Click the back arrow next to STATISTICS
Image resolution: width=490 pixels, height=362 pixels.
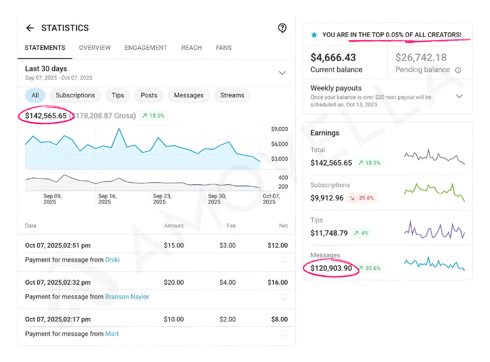[29, 28]
